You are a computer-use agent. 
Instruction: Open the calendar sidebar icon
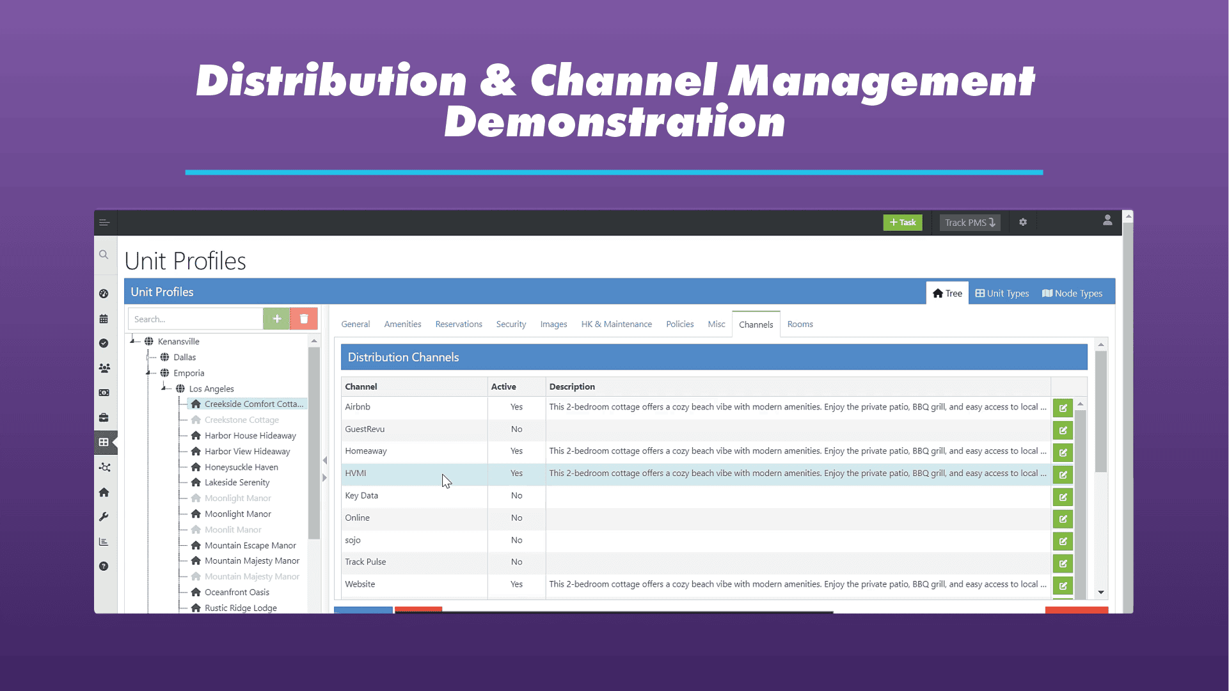pos(104,319)
